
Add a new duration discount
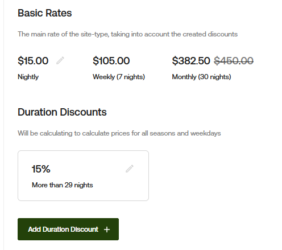click(x=68, y=229)
